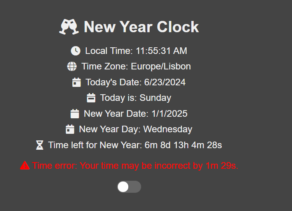Click the calendar icon beside Today is
The width and height of the screenshot is (292, 211).
(x=91, y=98)
